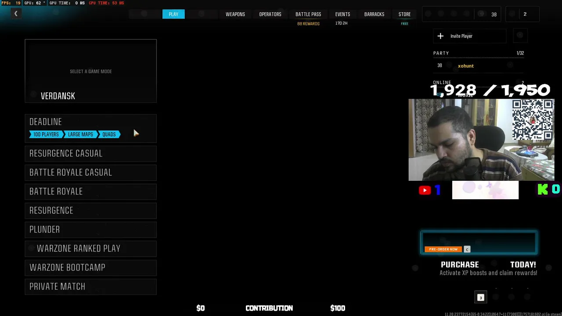Image resolution: width=562 pixels, height=316 pixels.
Task: Click the 17D 2H timer under Events
Action: [341, 23]
